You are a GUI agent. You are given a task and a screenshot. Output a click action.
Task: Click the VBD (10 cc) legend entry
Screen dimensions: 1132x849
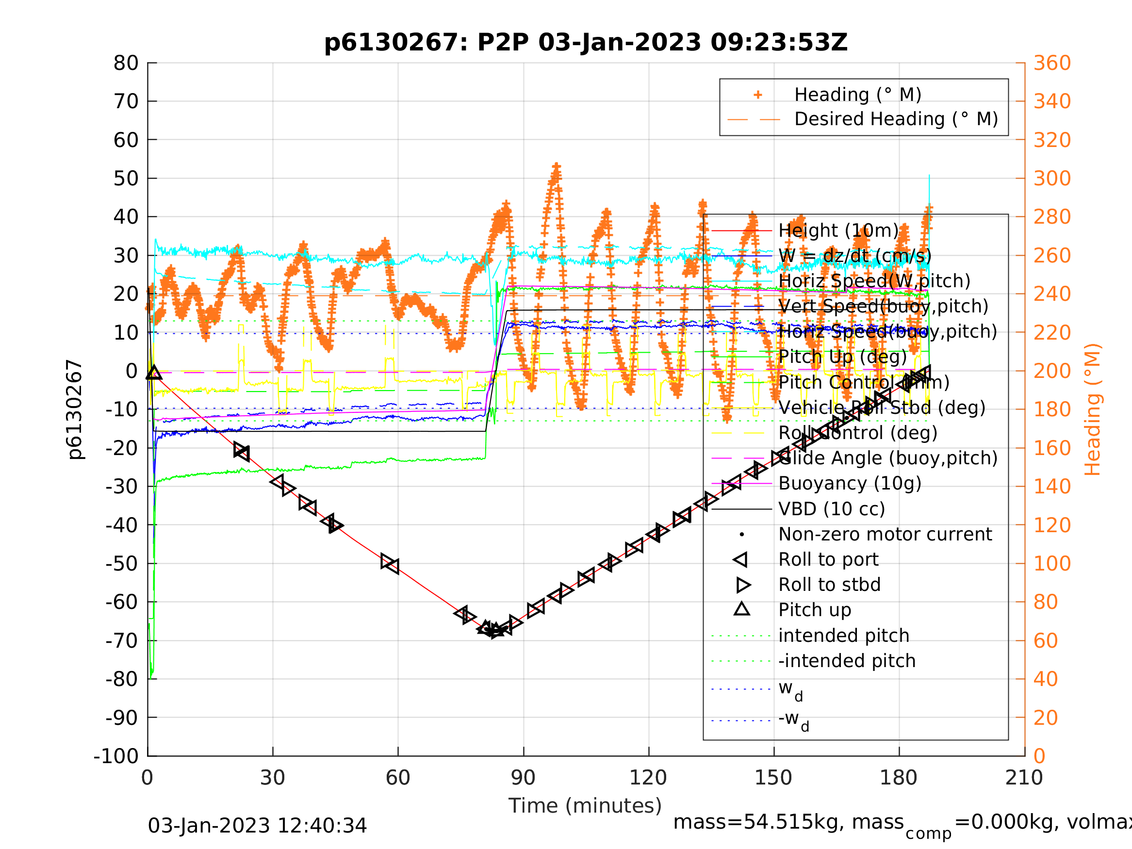(x=831, y=509)
